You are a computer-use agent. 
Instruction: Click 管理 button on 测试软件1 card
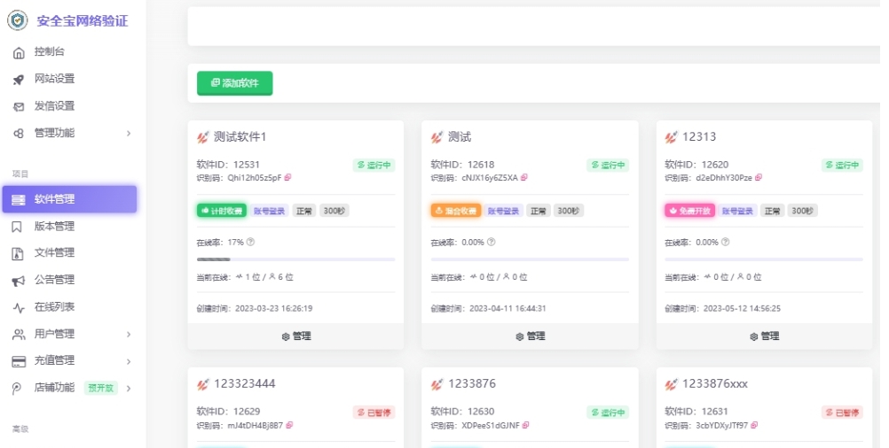point(296,336)
